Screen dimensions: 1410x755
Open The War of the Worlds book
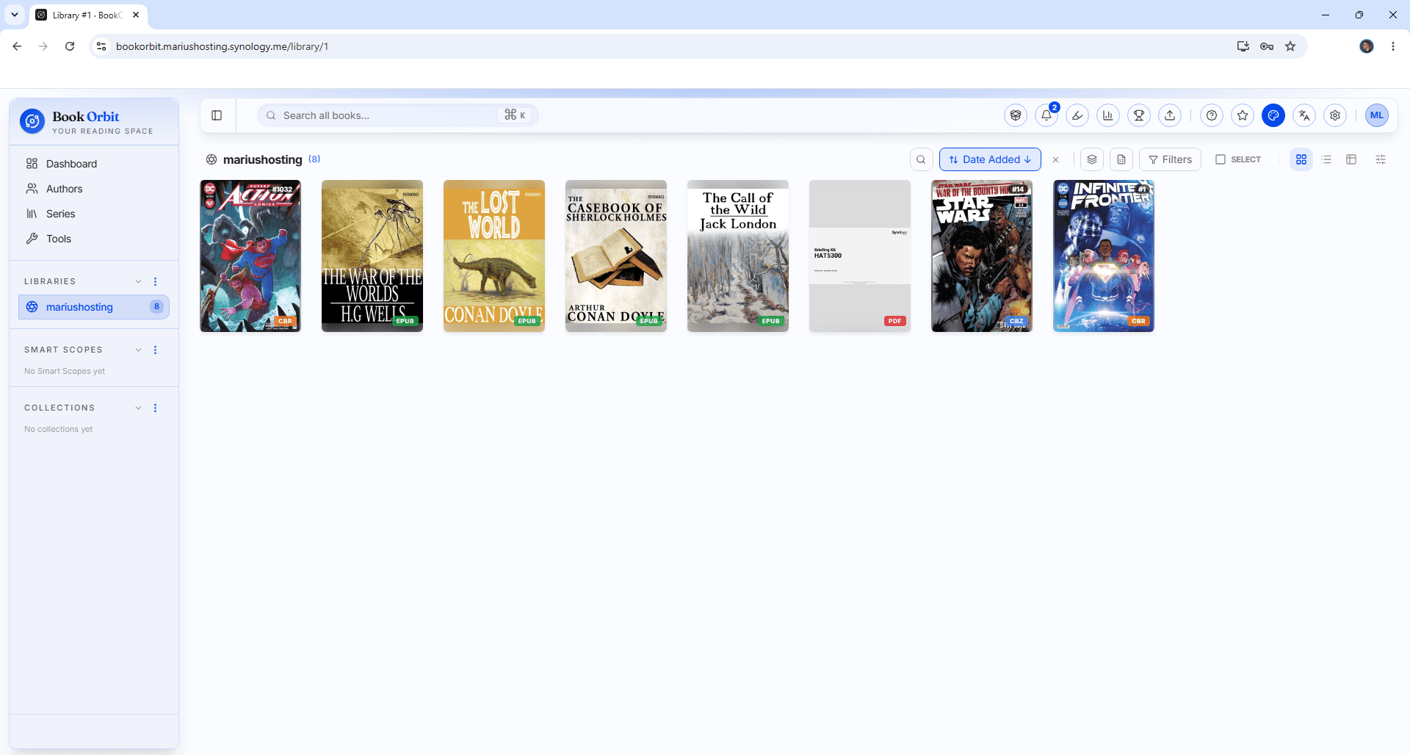372,256
